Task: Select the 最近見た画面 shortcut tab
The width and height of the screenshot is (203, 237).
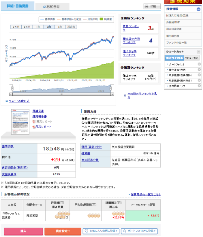Action: pos(175,58)
